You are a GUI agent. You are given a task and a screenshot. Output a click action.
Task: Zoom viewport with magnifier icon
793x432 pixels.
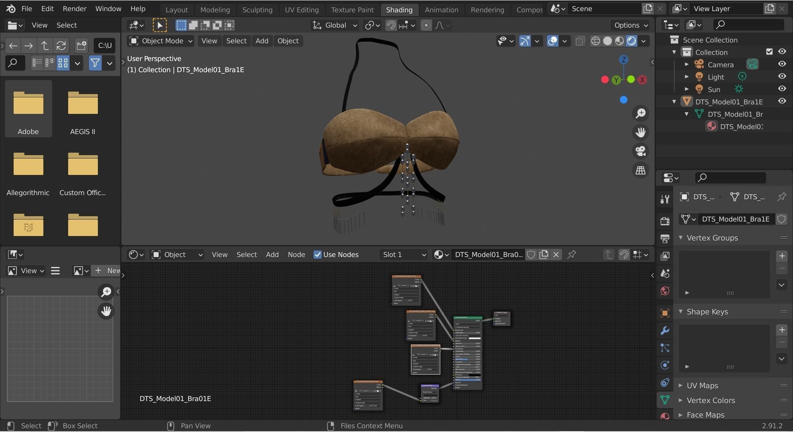point(641,114)
